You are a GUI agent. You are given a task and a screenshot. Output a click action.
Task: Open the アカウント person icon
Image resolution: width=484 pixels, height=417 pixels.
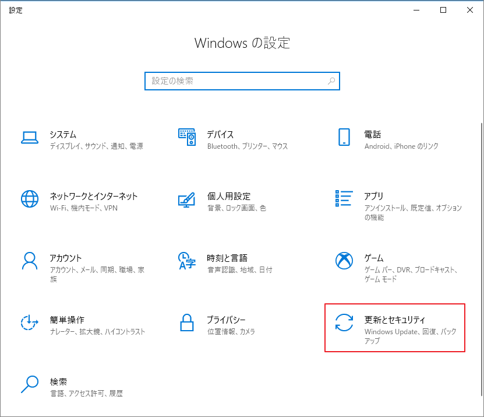[x=30, y=261]
